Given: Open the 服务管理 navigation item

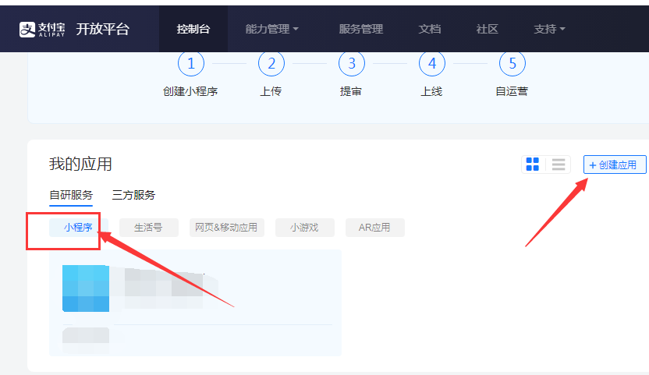Looking at the screenshot, I should (x=360, y=29).
